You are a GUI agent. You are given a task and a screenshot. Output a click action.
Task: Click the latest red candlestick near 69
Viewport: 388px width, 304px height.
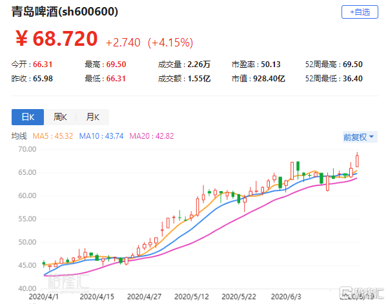(357, 160)
